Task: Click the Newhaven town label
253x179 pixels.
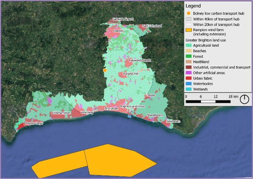Action: pyautogui.click(x=173, y=121)
